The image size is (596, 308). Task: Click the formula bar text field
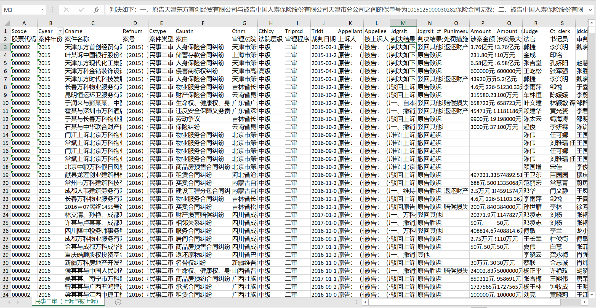(345, 10)
